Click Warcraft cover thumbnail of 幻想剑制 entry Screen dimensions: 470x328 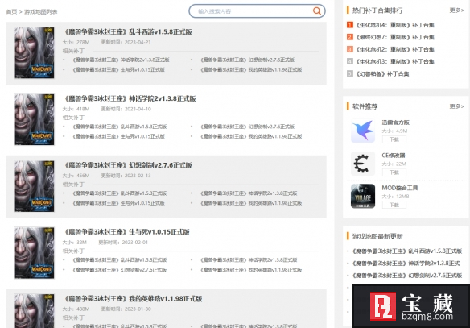click(x=35, y=186)
